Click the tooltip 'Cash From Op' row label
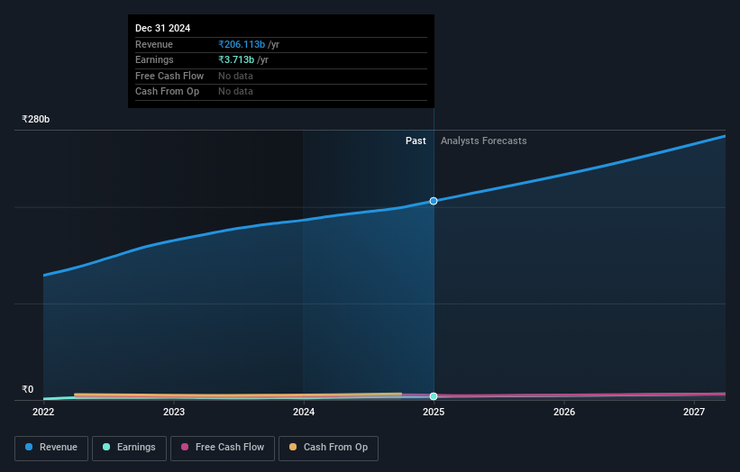The width and height of the screenshot is (740, 472). click(x=167, y=92)
